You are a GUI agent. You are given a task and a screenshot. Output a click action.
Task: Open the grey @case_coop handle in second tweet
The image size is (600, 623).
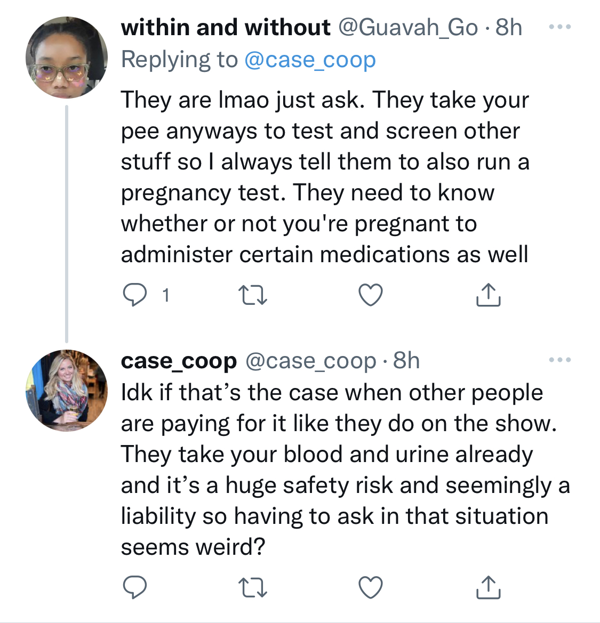[x=310, y=361]
